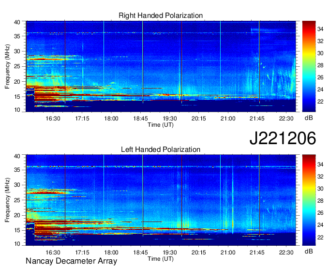Click 26 dB tick on Left Handed color bar

320,213
